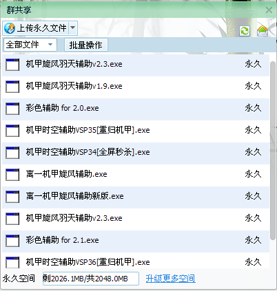Select file name 离一机甲旋风辅助新版.exe
The width and height of the screenshot is (277, 291).
pos(74,196)
